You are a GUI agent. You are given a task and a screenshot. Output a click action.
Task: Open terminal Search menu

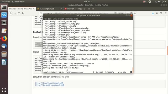coord(61,19)
